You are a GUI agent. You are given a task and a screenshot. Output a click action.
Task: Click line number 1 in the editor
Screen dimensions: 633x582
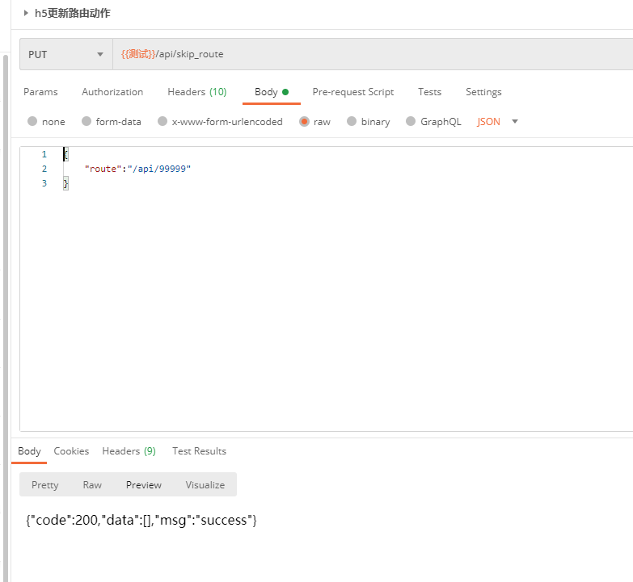click(44, 154)
